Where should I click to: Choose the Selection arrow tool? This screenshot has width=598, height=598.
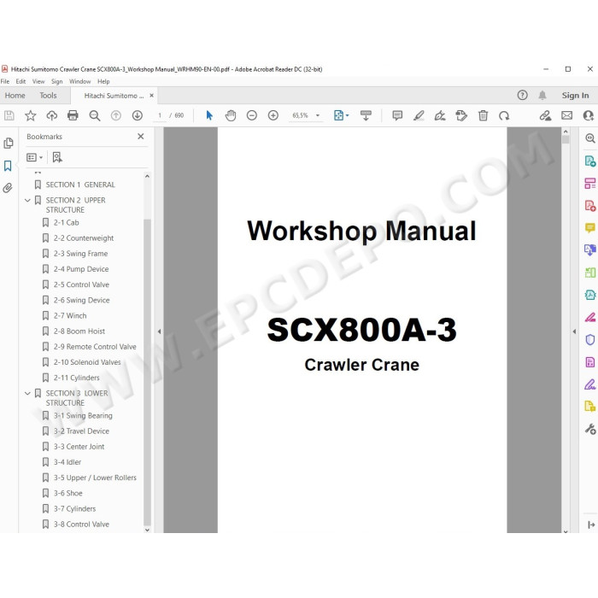(209, 115)
